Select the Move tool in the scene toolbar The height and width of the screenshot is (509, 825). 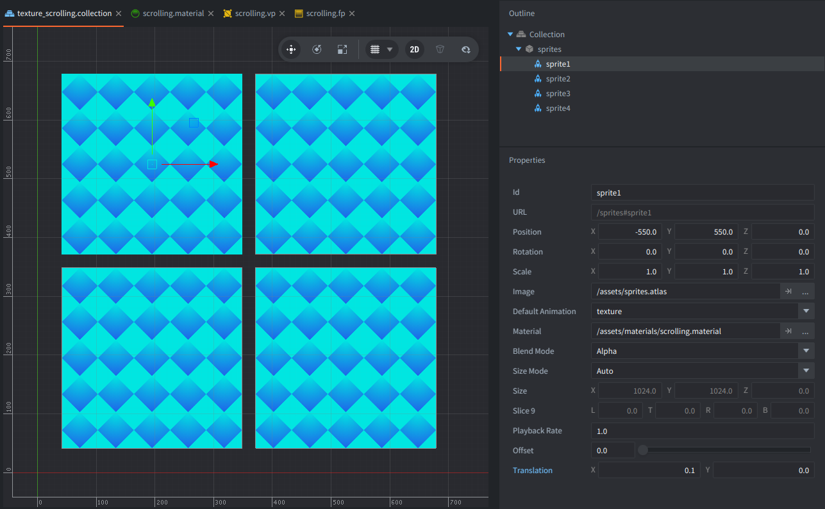tap(291, 49)
